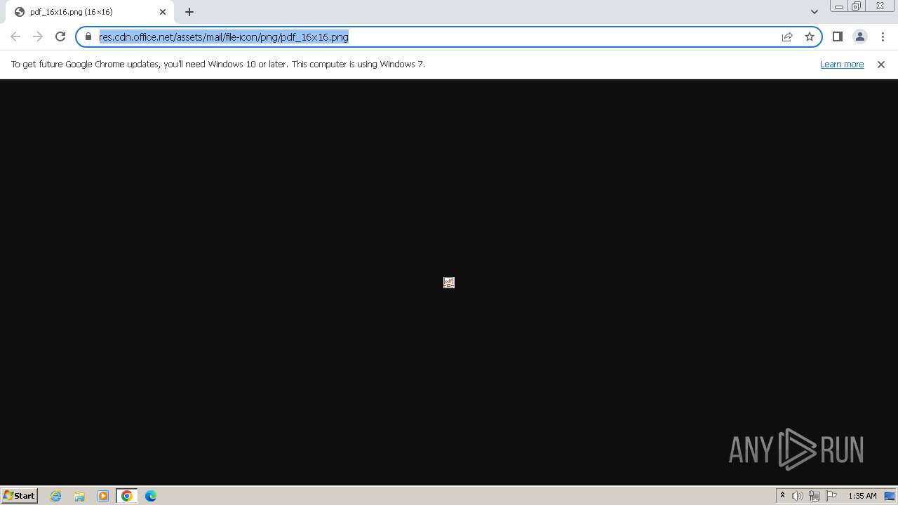Open the Chrome three-dot menu

[x=883, y=36]
